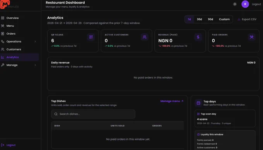Expand the Manage chevron

[x=35, y=65]
